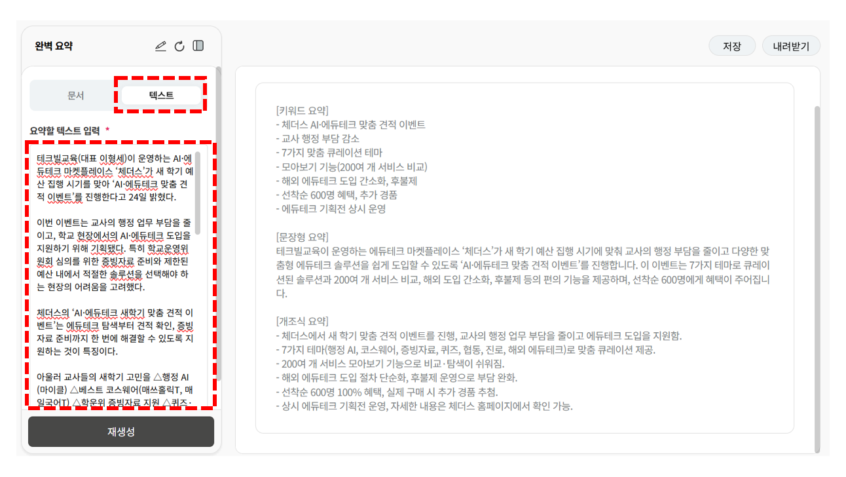Click the pencil edit icon beside 완벽 요약

coord(160,47)
